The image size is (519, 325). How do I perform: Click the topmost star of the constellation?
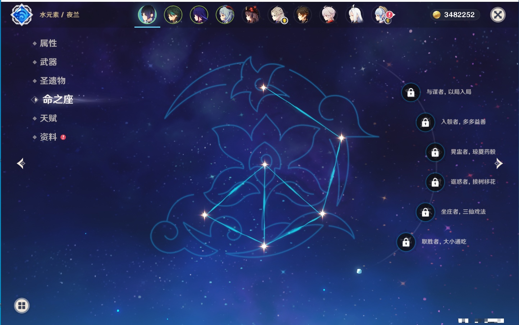tap(263, 87)
